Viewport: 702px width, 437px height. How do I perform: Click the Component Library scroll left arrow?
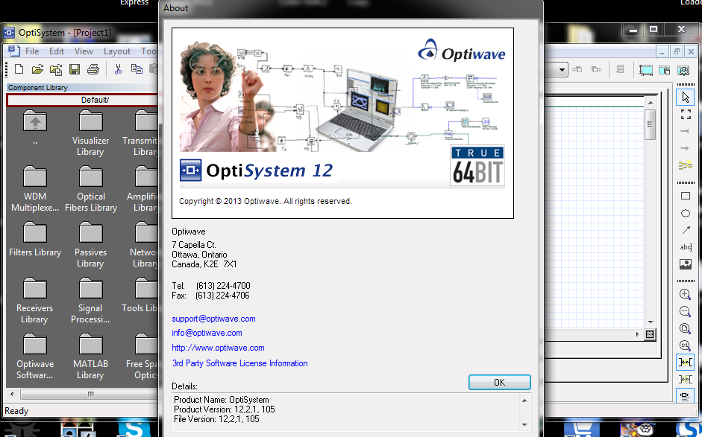12,394
